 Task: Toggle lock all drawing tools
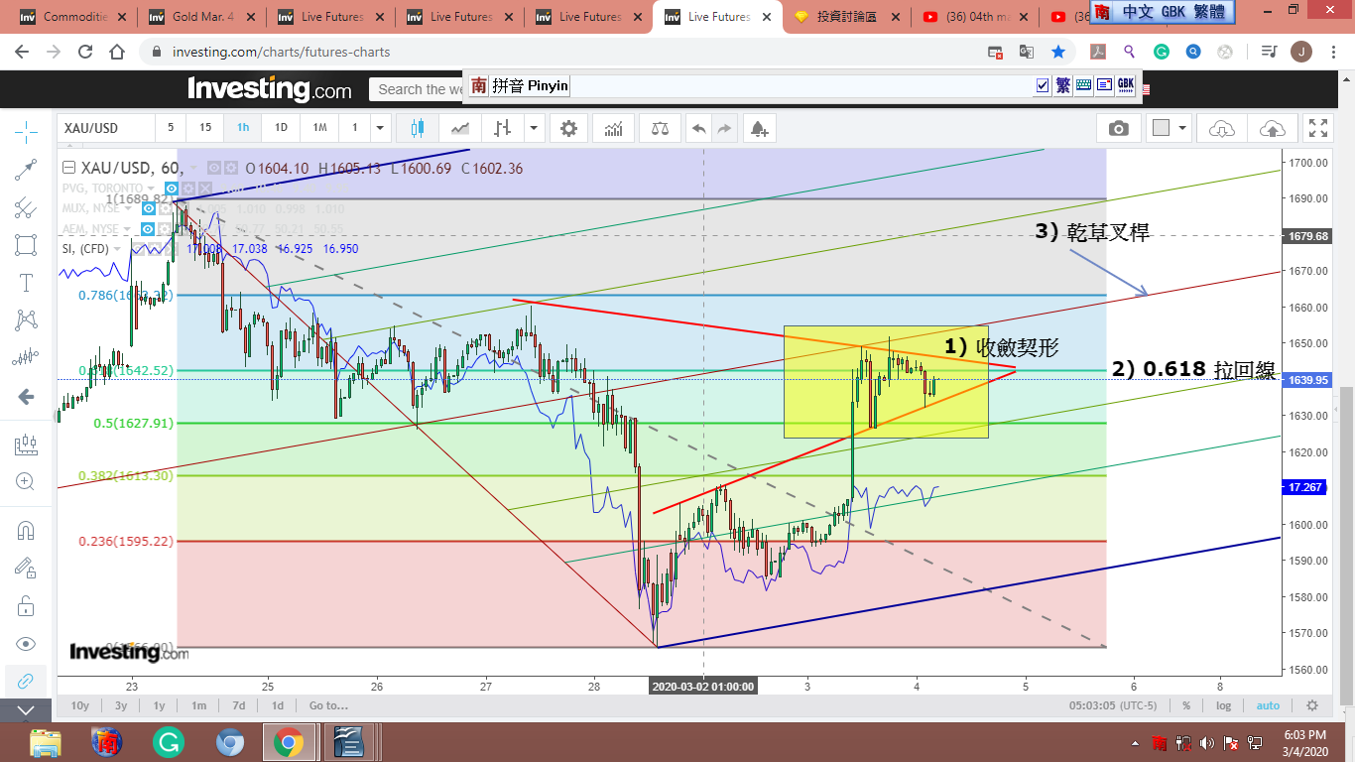tap(26, 605)
